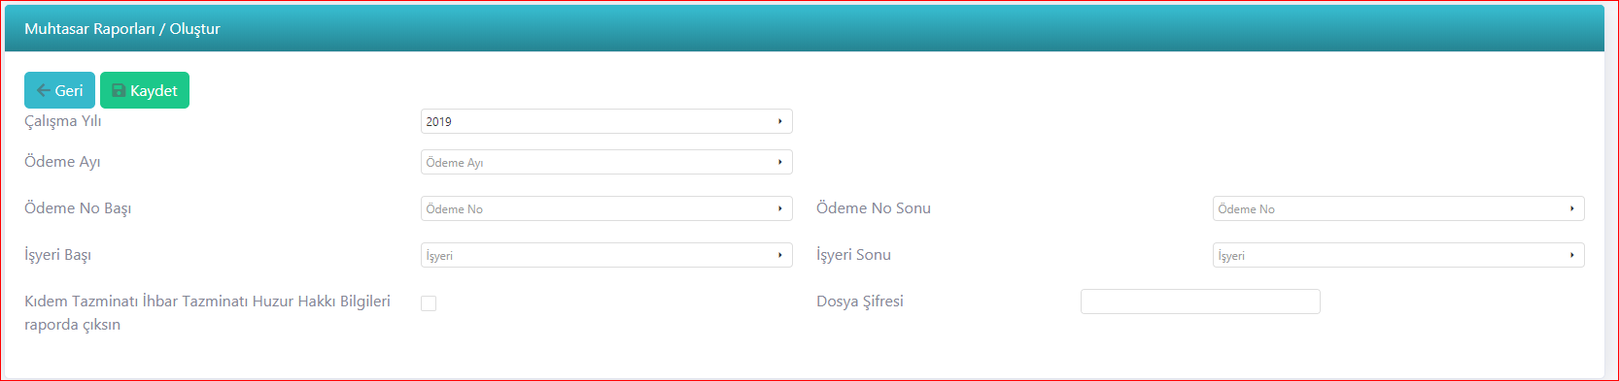Open the Ödeme No Başı combo box
Image resolution: width=1619 pixels, height=381 pixels.
[606, 208]
